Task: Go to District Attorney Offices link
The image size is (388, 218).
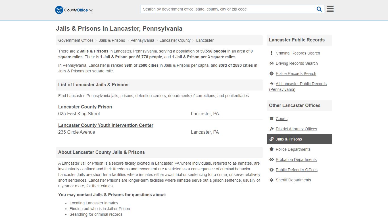Action: click(296, 129)
